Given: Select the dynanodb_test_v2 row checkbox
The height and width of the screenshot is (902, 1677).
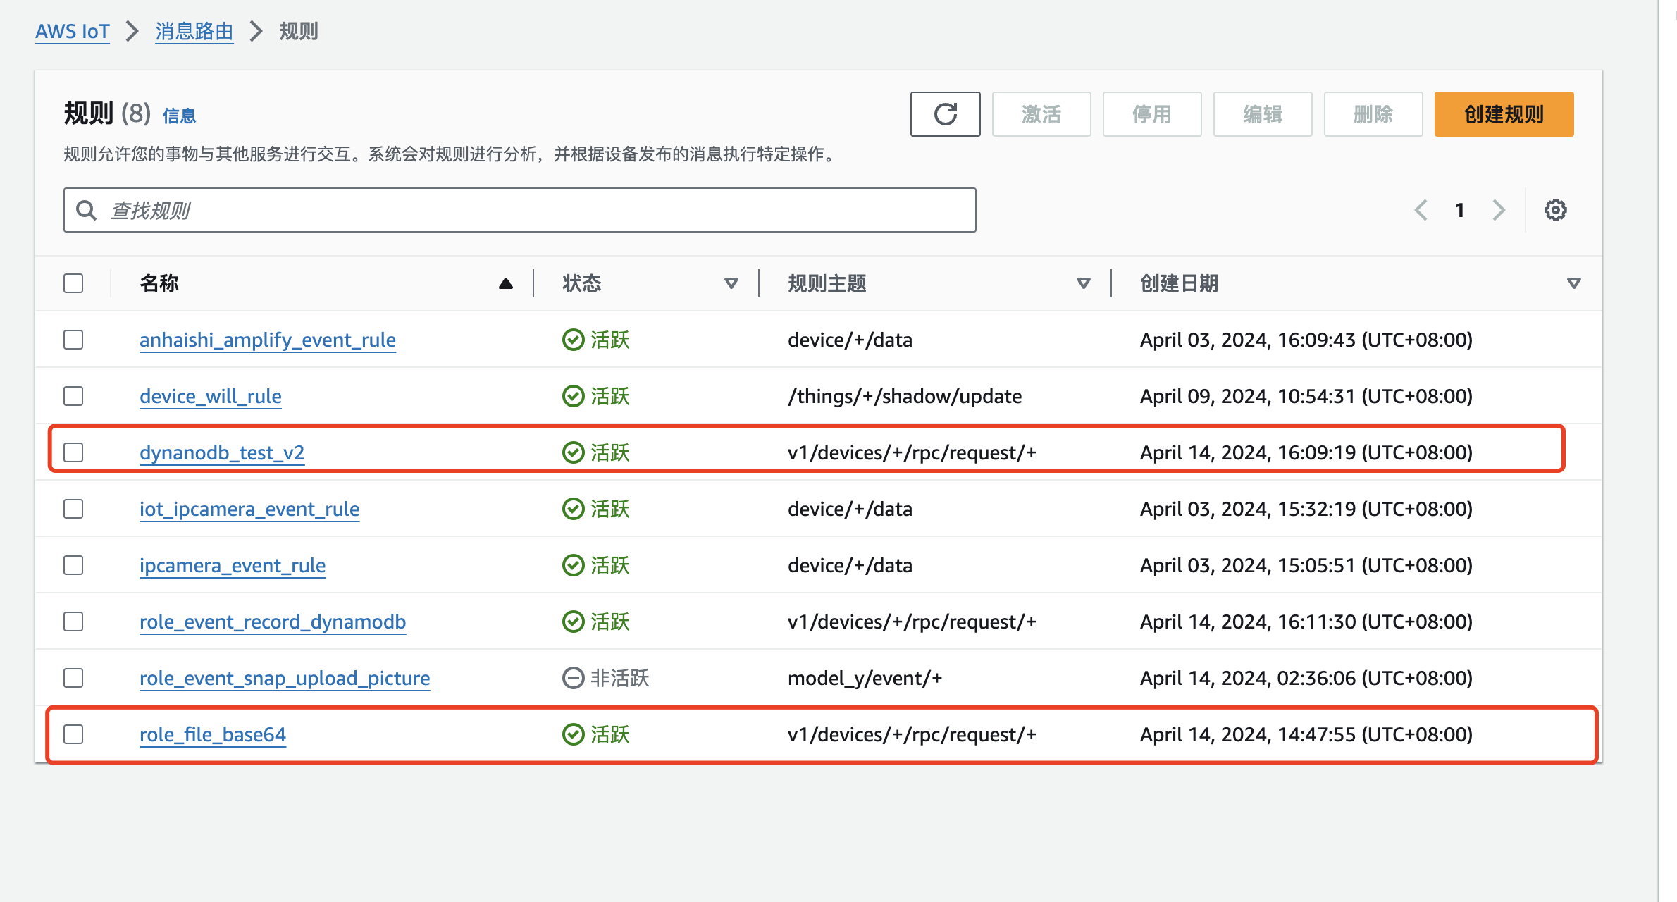Looking at the screenshot, I should (73, 452).
